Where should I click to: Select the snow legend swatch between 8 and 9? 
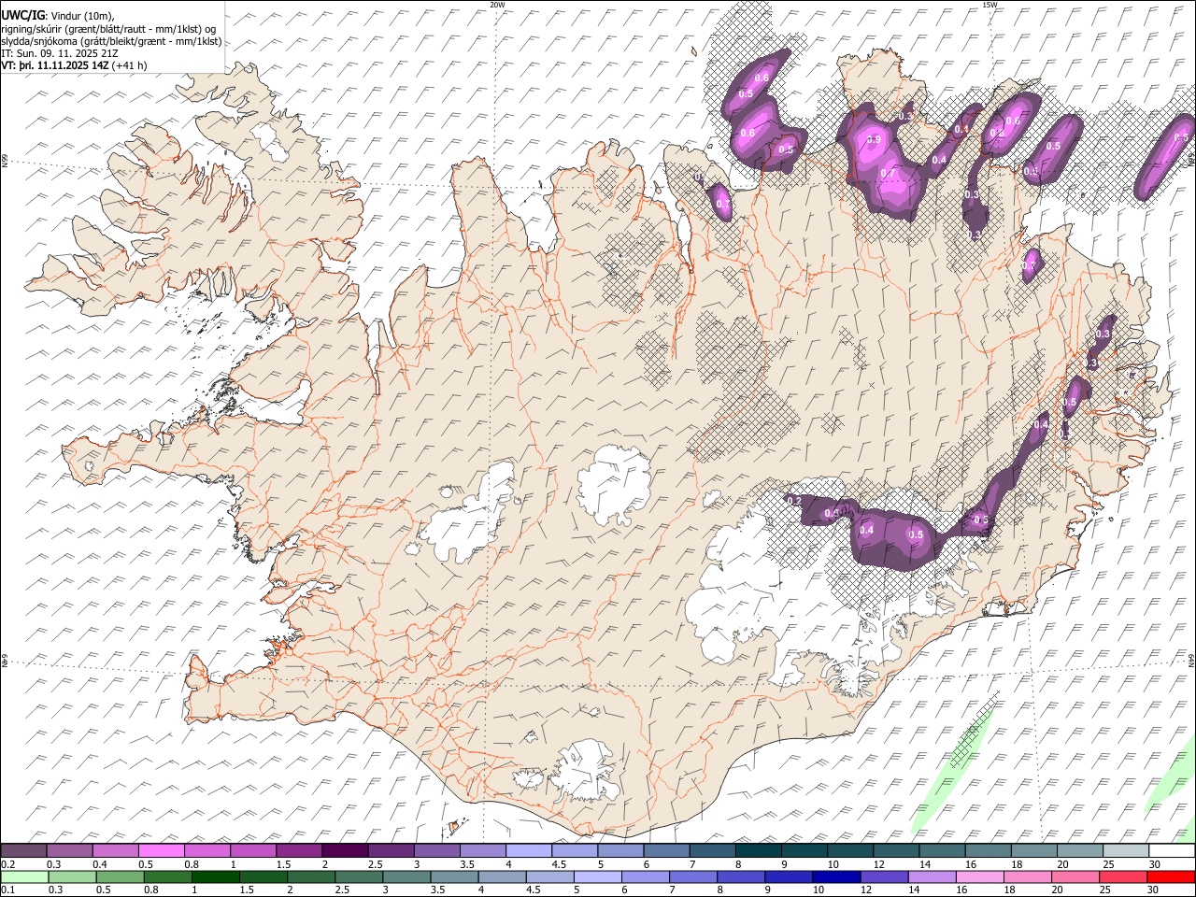758,850
